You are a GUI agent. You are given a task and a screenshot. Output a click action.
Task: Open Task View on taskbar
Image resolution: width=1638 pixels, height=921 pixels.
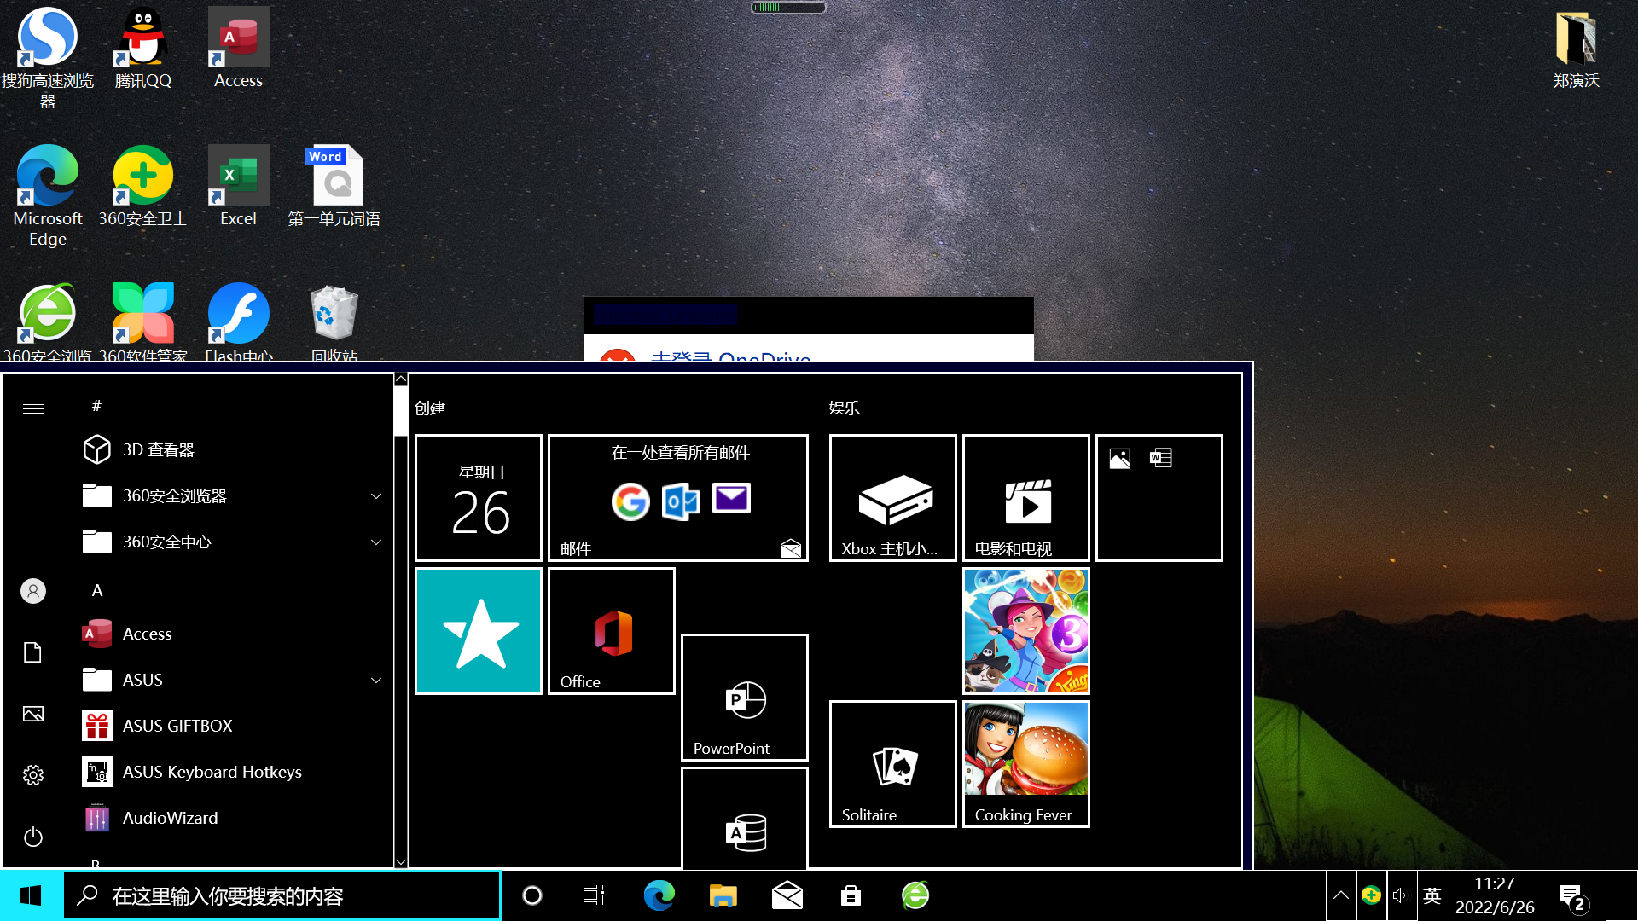pos(594,895)
